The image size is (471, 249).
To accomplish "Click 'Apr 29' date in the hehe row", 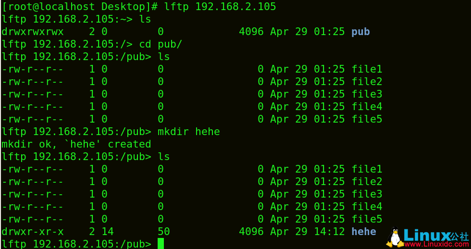I will 289,232.
